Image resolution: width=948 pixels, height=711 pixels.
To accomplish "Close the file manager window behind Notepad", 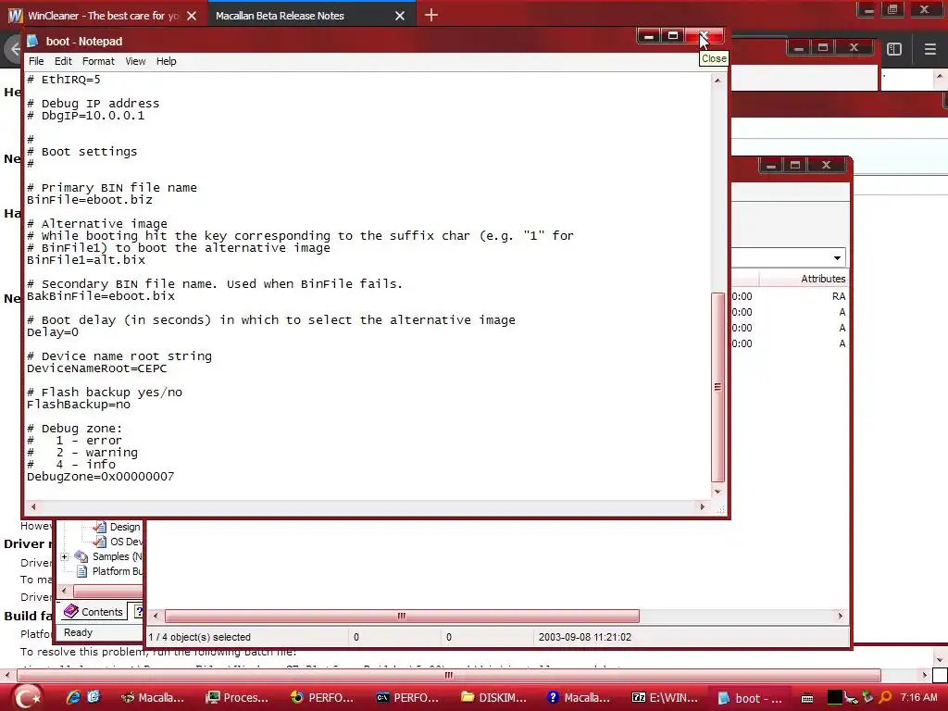I will tap(827, 165).
